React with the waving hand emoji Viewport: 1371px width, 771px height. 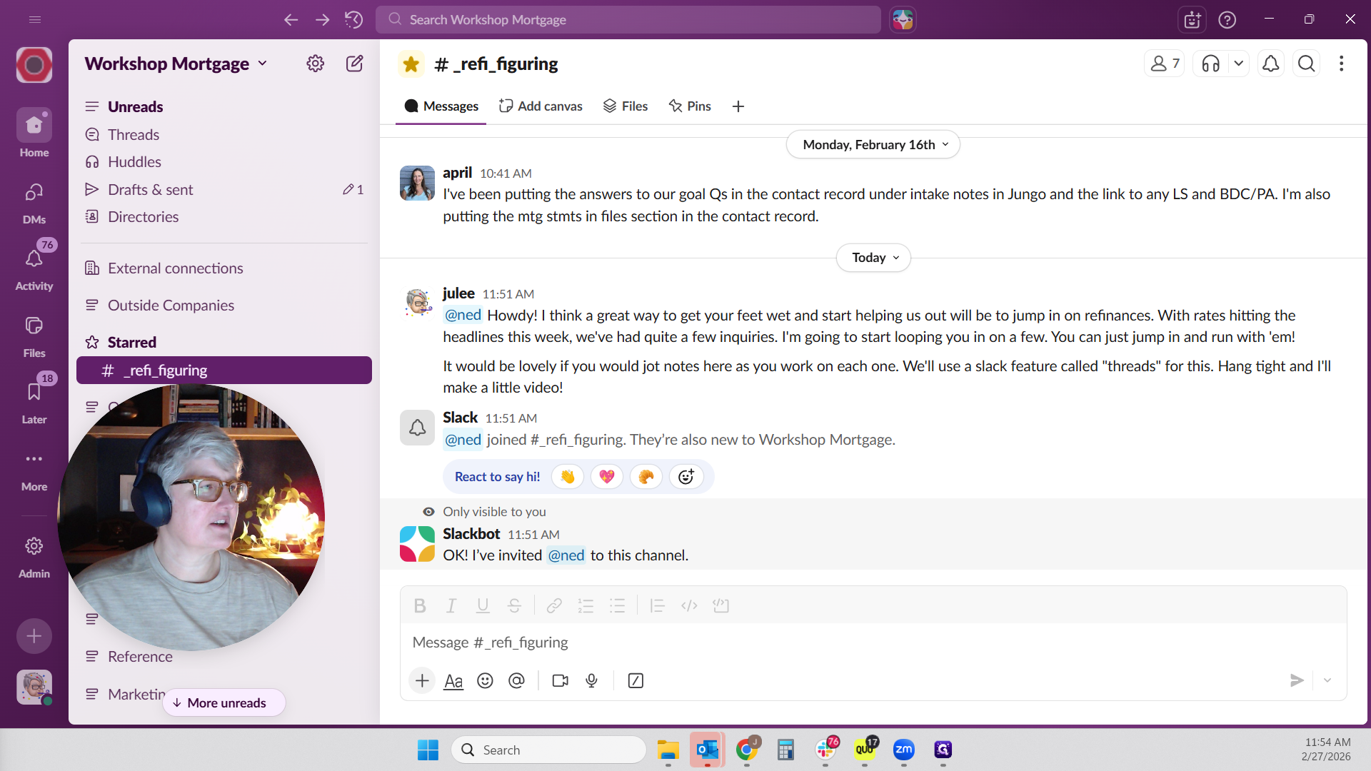point(568,477)
